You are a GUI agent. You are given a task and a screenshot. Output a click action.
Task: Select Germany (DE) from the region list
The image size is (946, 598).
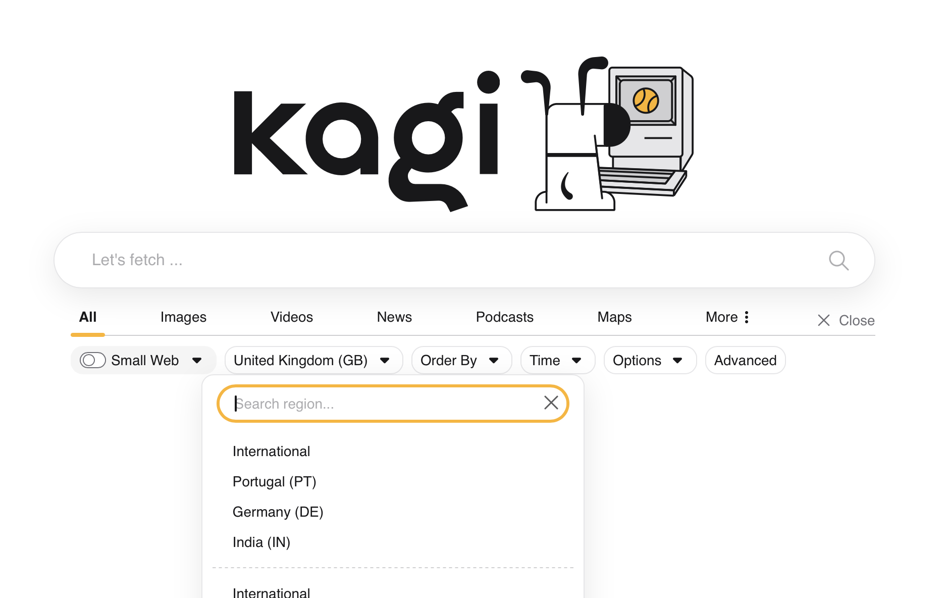278,512
